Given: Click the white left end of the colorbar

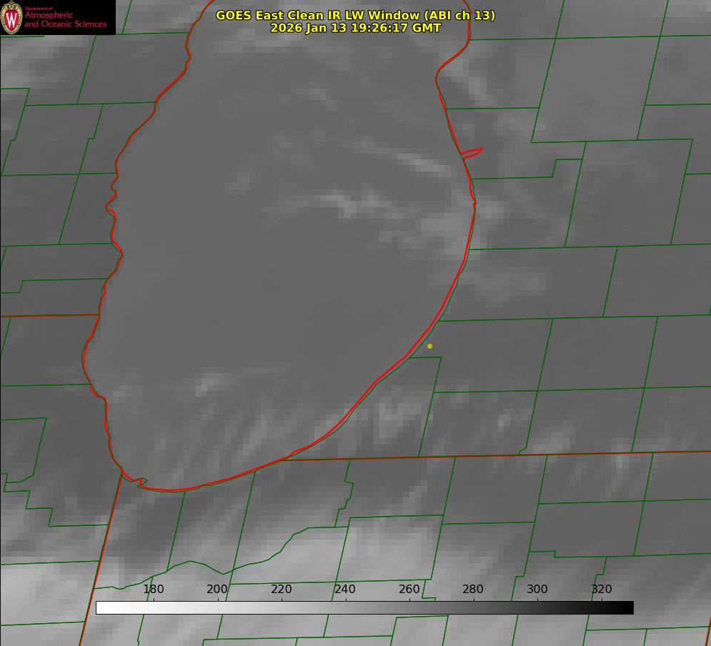Looking at the screenshot, I should click(101, 607).
